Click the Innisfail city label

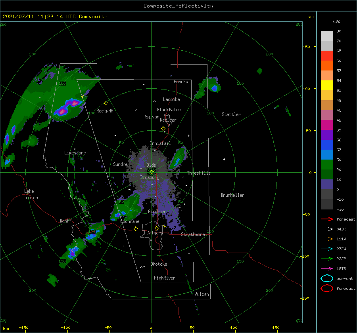pyautogui.click(x=160, y=143)
